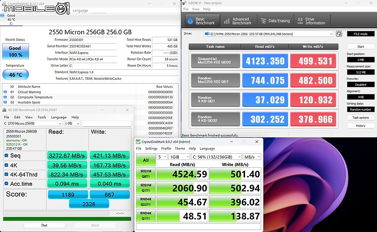The image size is (377, 232).
Task: Click the Composite Temperature status dot
Action: coord(5,97)
